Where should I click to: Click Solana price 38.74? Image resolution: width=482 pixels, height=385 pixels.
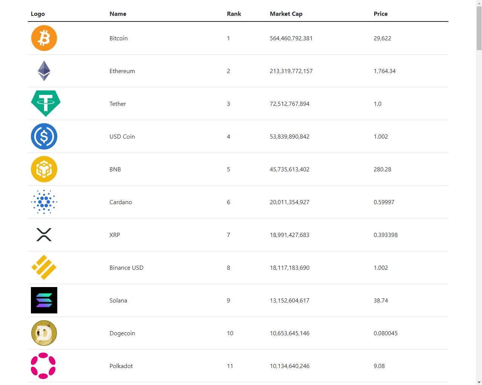pos(381,301)
